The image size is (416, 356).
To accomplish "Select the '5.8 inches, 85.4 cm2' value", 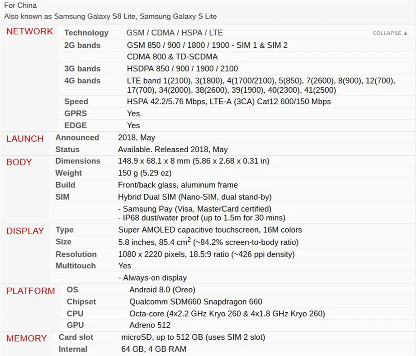I will pyautogui.click(x=208, y=242).
